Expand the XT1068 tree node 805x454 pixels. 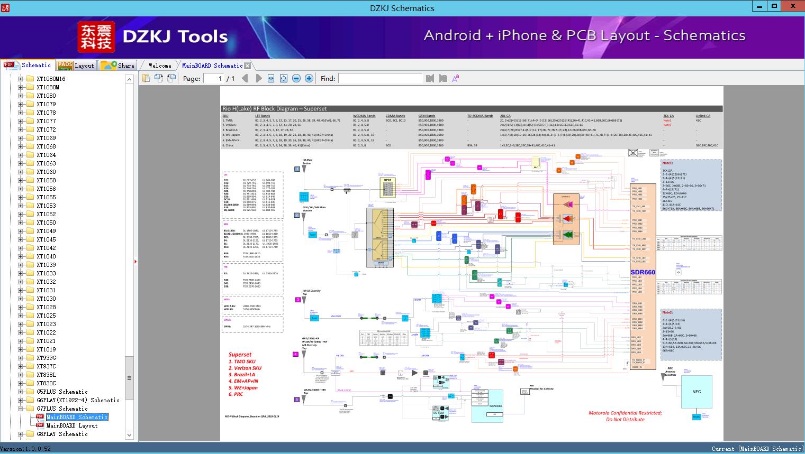21,146
